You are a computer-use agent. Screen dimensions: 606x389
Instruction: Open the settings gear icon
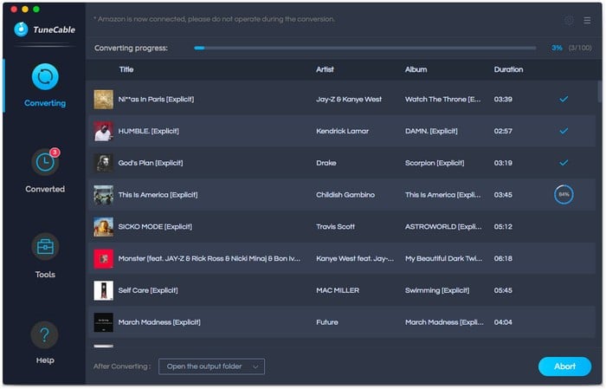click(569, 21)
